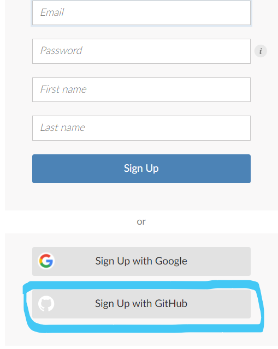The height and width of the screenshot is (349, 278).
Task: Click into the Password field
Action: (141, 51)
